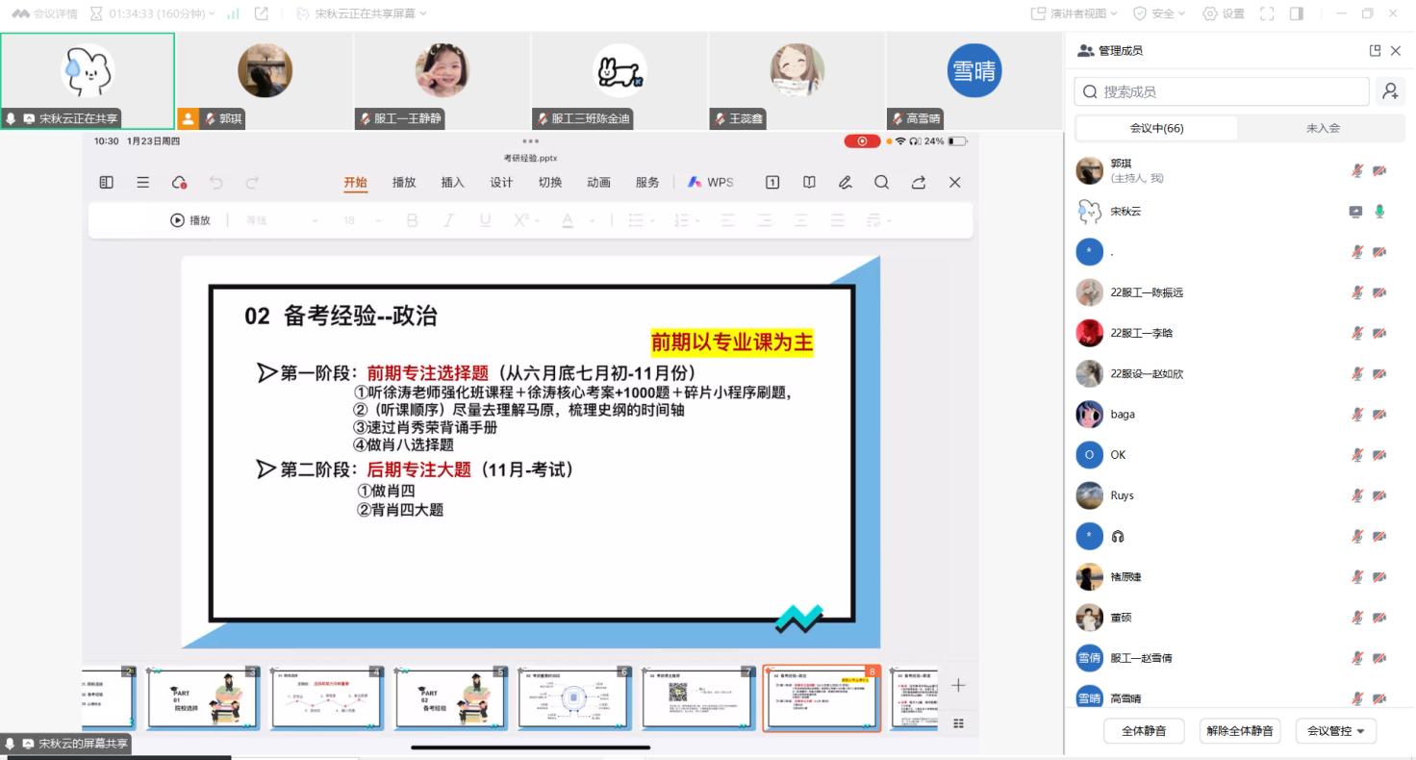Click the pen annotation icon in WPS
Viewport: 1416px width, 760px height.
[845, 183]
